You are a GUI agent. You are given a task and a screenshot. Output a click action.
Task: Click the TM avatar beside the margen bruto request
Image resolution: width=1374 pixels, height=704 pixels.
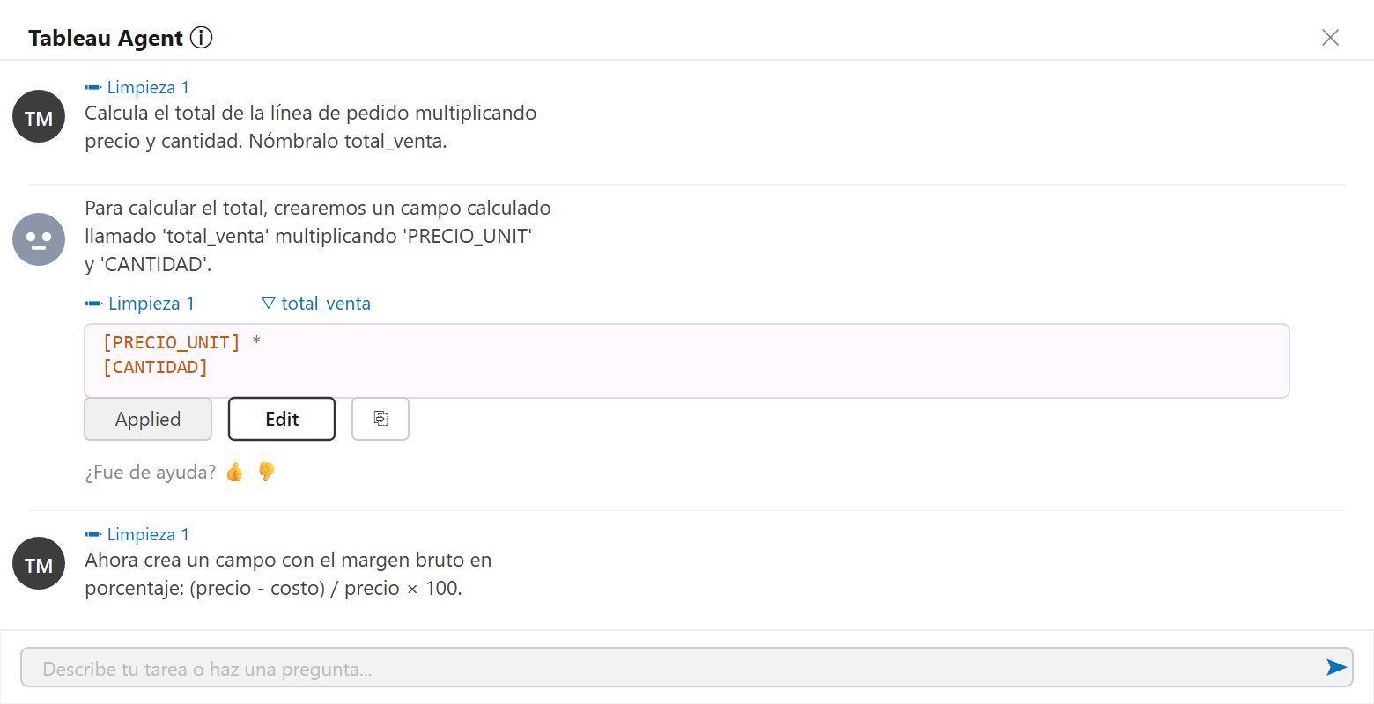[39, 563]
